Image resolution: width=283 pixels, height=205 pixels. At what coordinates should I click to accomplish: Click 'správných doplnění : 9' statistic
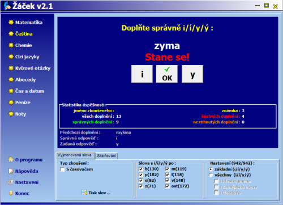(x=96, y=122)
